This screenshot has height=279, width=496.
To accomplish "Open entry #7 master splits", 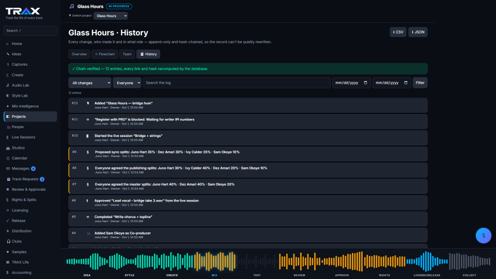I will click(x=247, y=187).
